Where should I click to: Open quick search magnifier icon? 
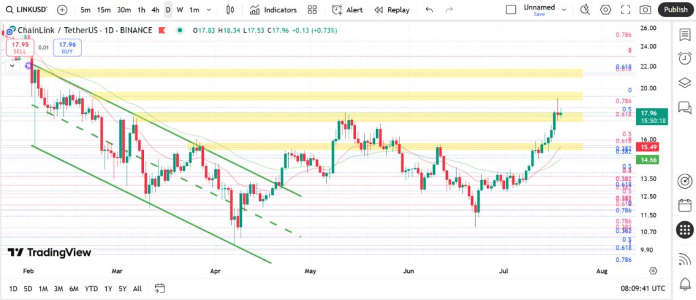pyautogui.click(x=585, y=10)
